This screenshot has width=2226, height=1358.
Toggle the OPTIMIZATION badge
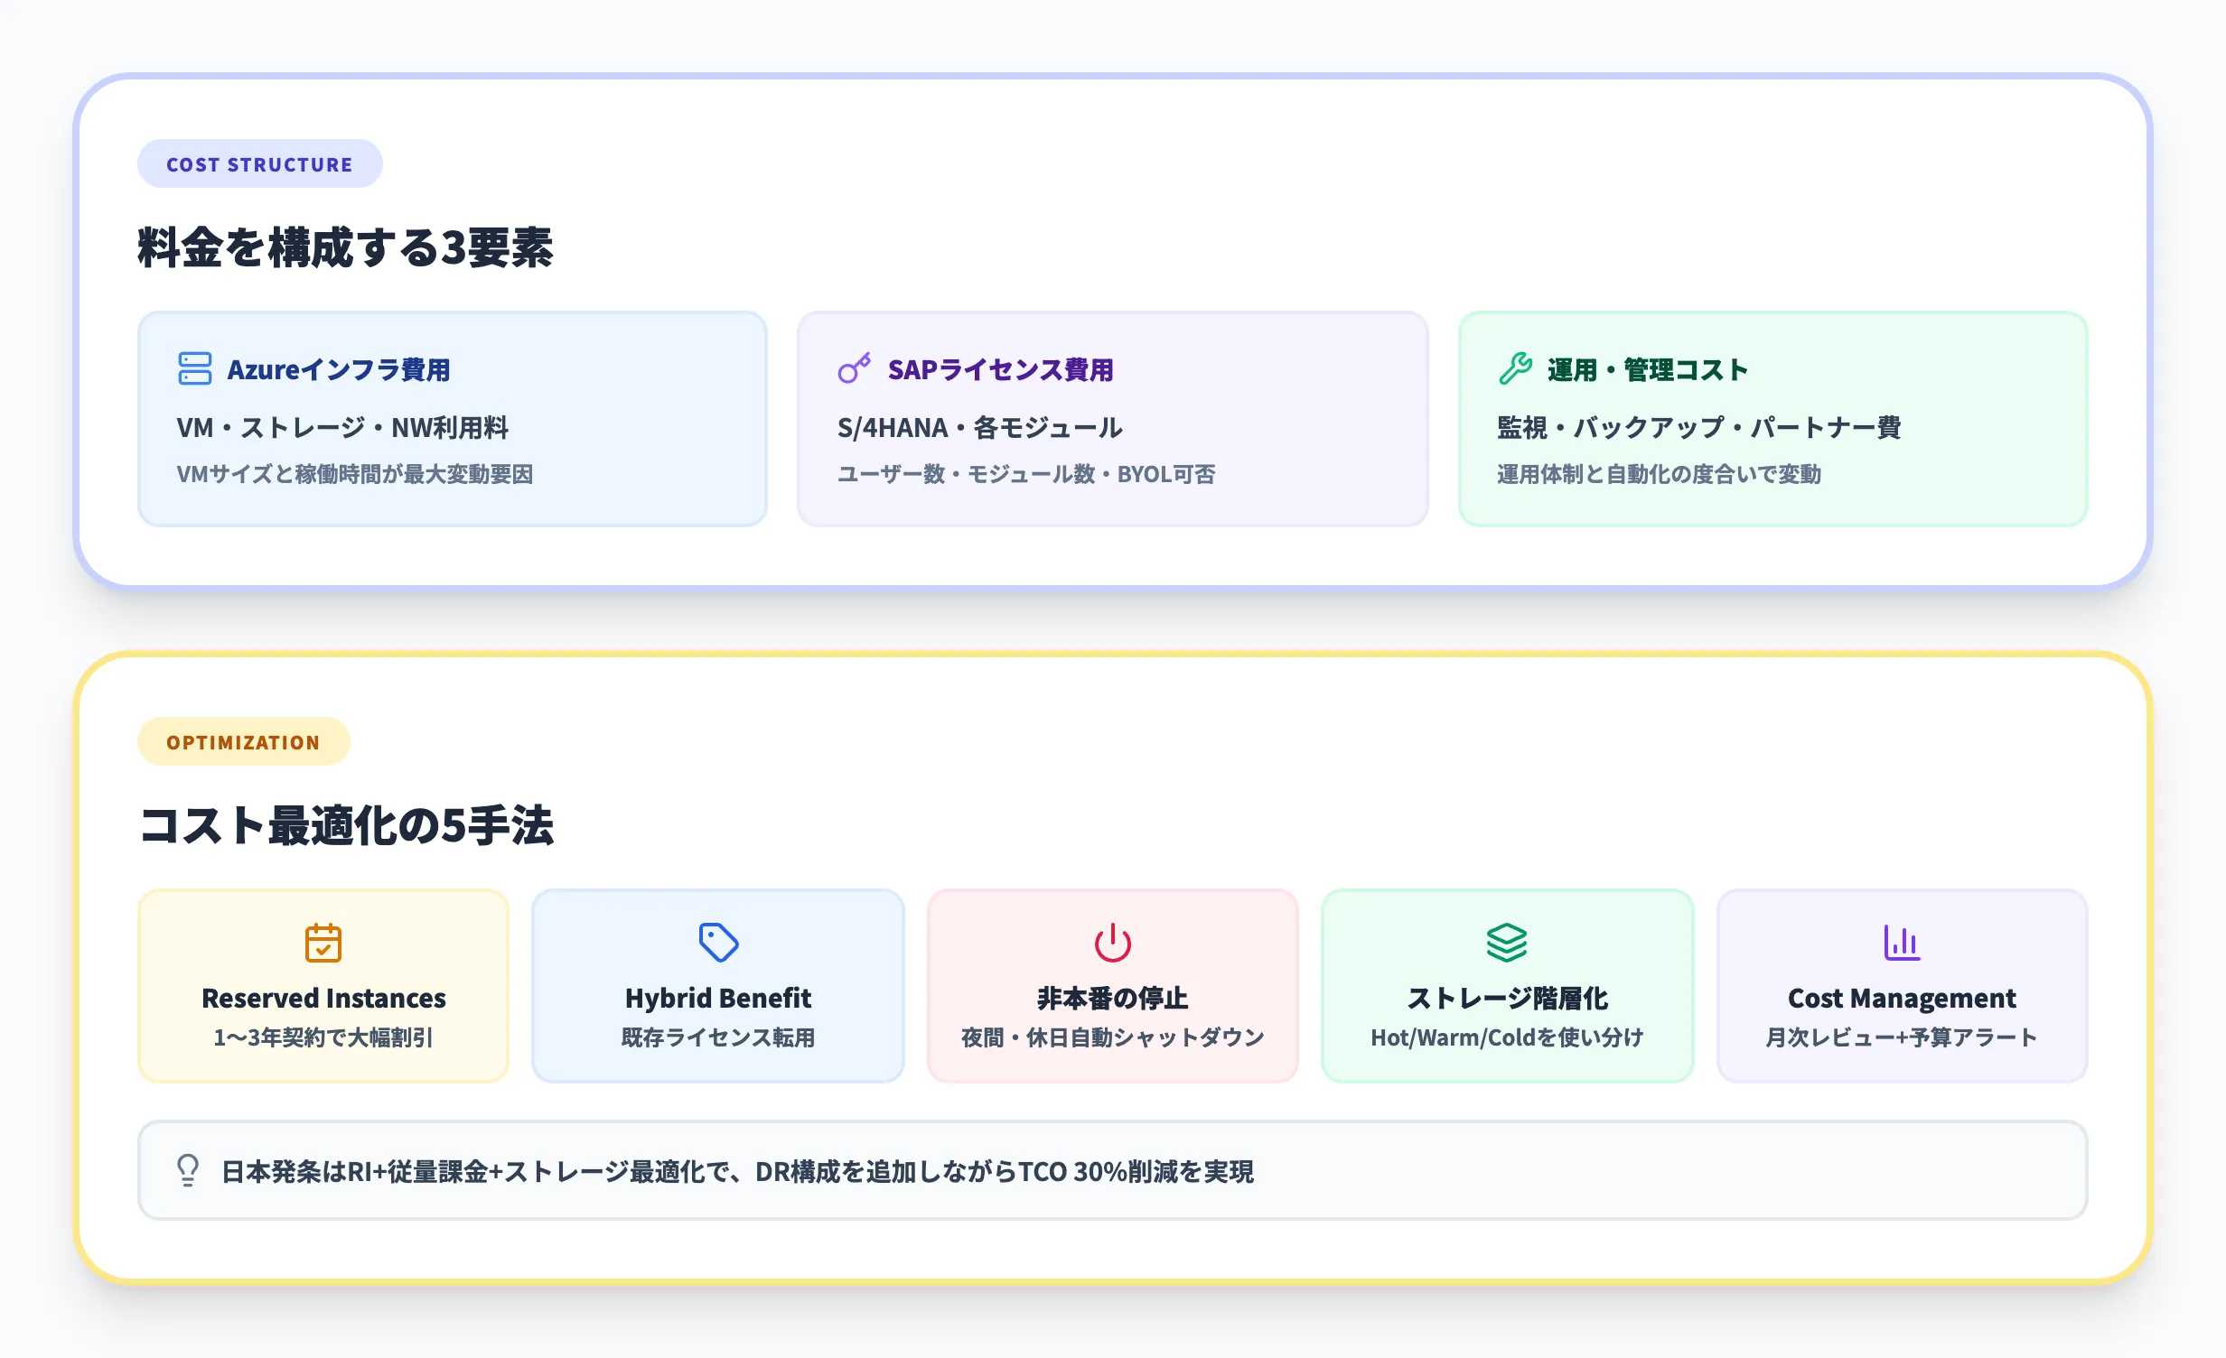243,741
